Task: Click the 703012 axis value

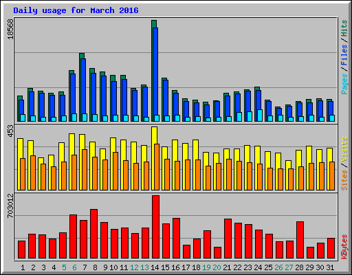Action: (x=10, y=206)
